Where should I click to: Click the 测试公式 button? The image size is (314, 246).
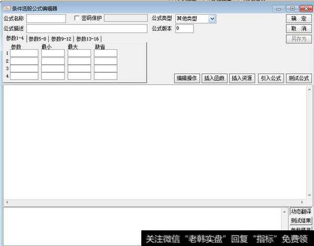299,78
